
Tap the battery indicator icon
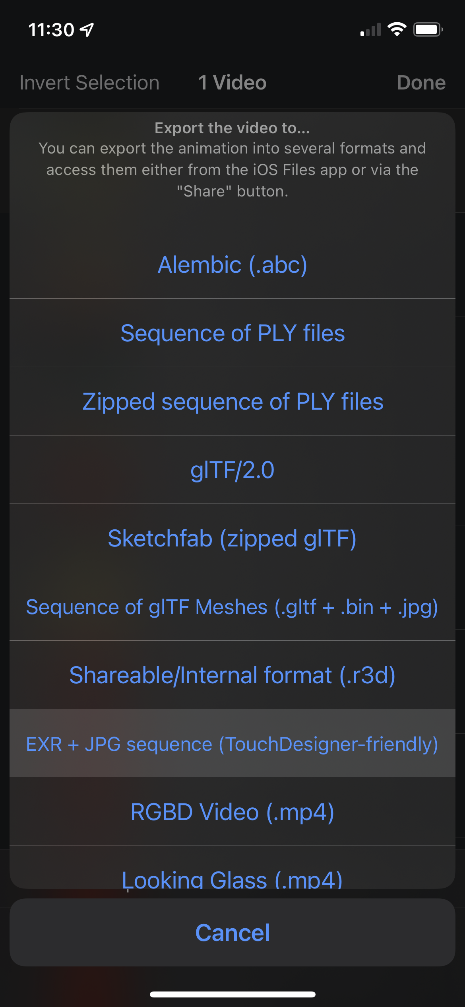tap(428, 29)
